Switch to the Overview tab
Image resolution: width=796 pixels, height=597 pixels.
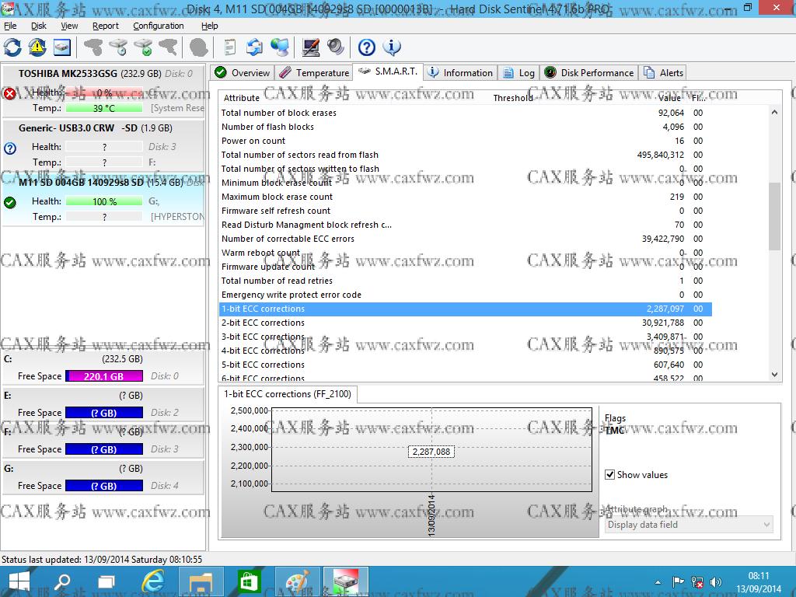[243, 72]
